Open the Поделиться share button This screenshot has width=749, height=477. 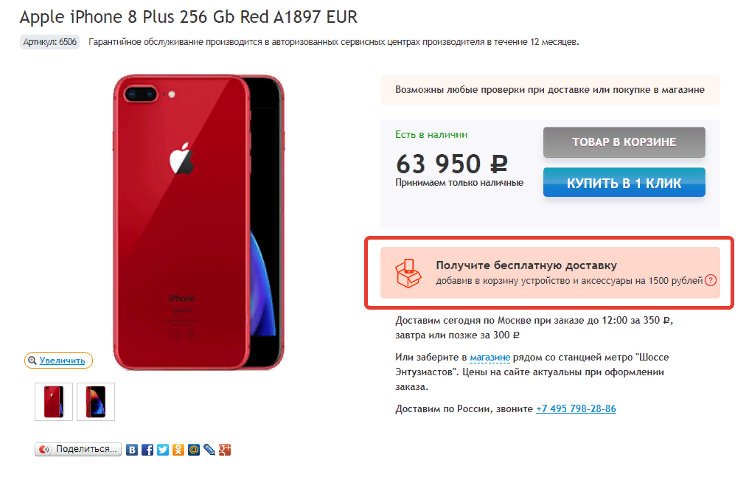(78, 449)
